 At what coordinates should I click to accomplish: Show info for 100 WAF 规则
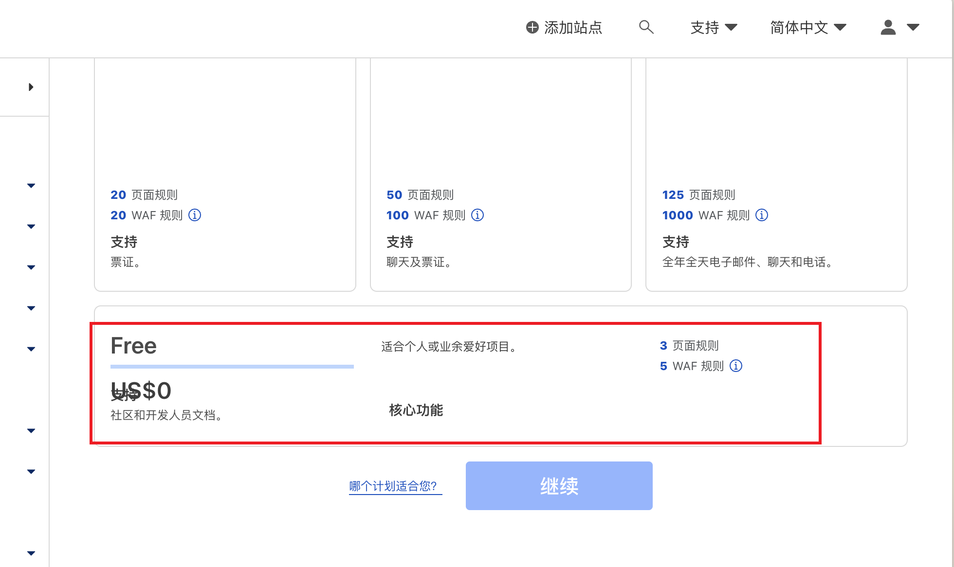(477, 215)
